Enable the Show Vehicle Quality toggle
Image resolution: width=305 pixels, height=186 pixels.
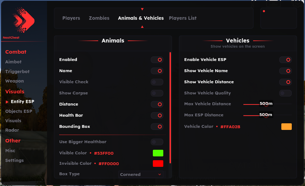pos(286,93)
